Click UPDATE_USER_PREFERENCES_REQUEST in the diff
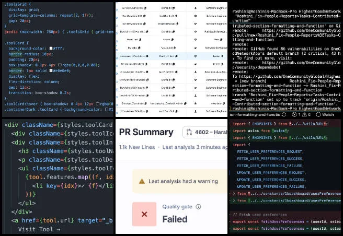The image size is (343, 236). pyautogui.click(x=271, y=173)
